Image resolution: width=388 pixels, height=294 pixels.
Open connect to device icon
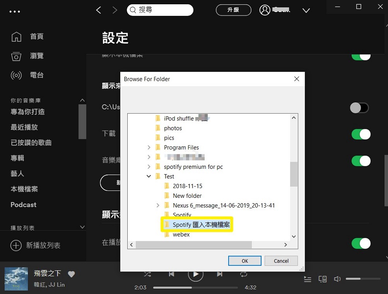(323, 279)
